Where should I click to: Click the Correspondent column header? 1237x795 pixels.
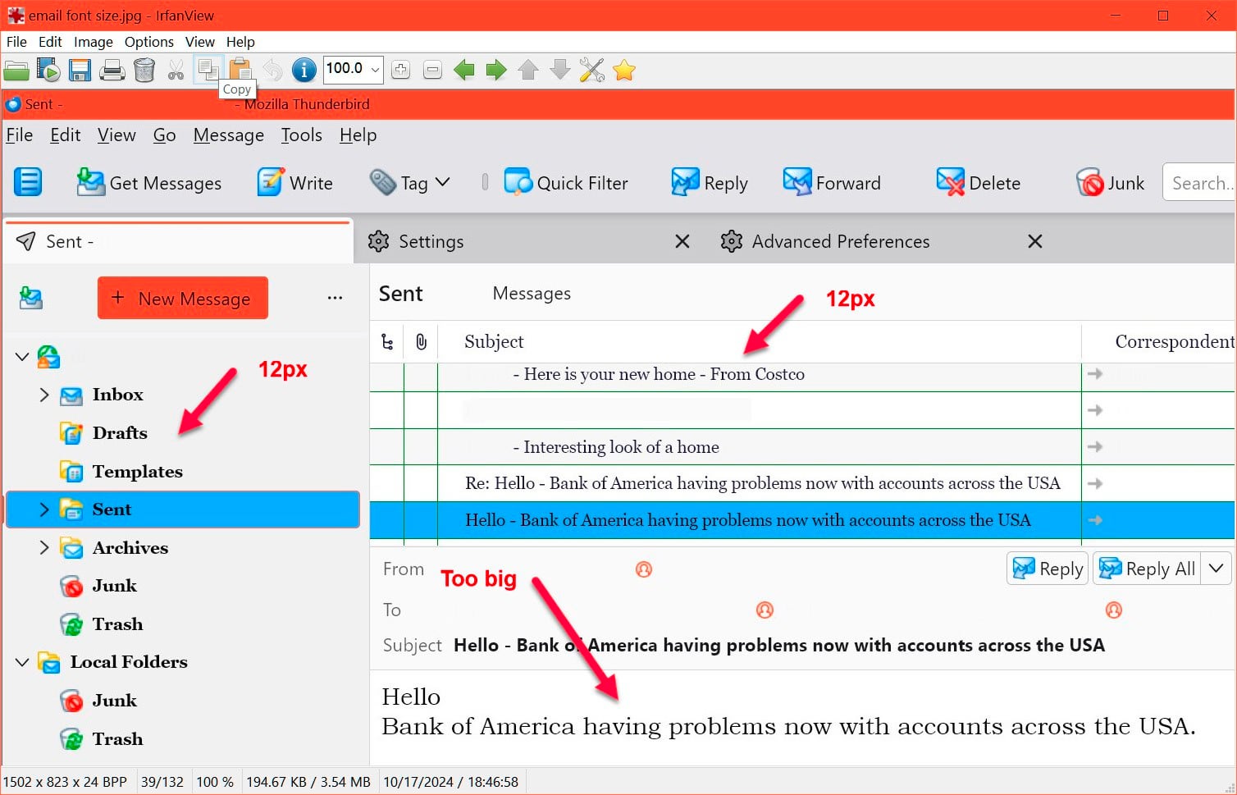[x=1174, y=342]
